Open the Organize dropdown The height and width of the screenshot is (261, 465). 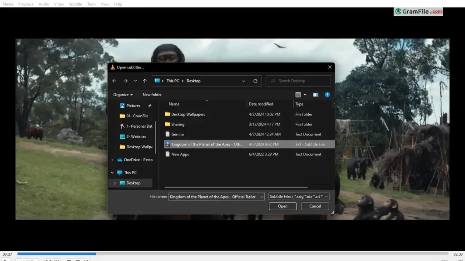pos(123,95)
